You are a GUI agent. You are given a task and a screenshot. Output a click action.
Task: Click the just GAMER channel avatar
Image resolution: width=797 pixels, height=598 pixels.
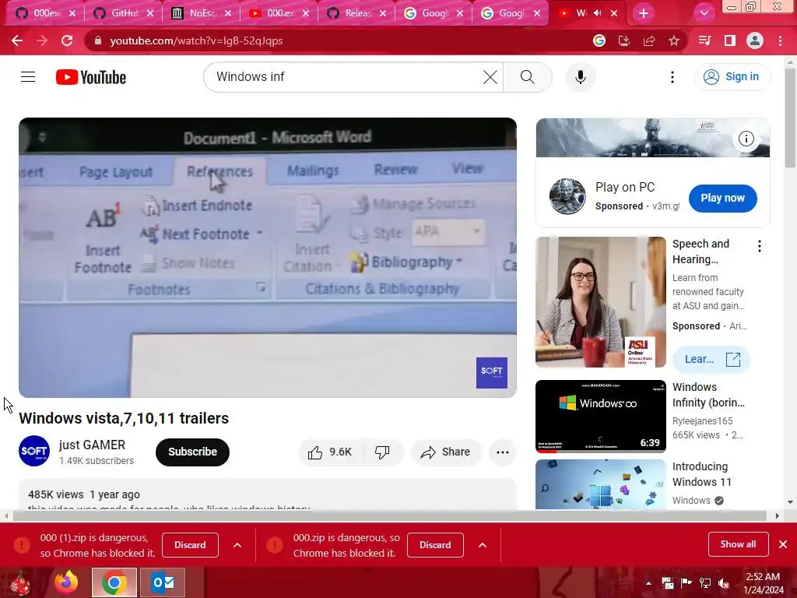pyautogui.click(x=34, y=451)
